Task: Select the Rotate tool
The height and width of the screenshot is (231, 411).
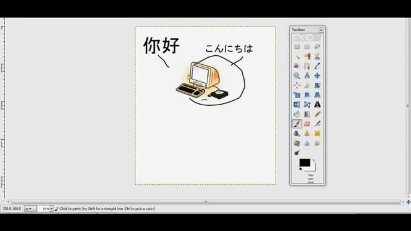Action: coord(317,85)
